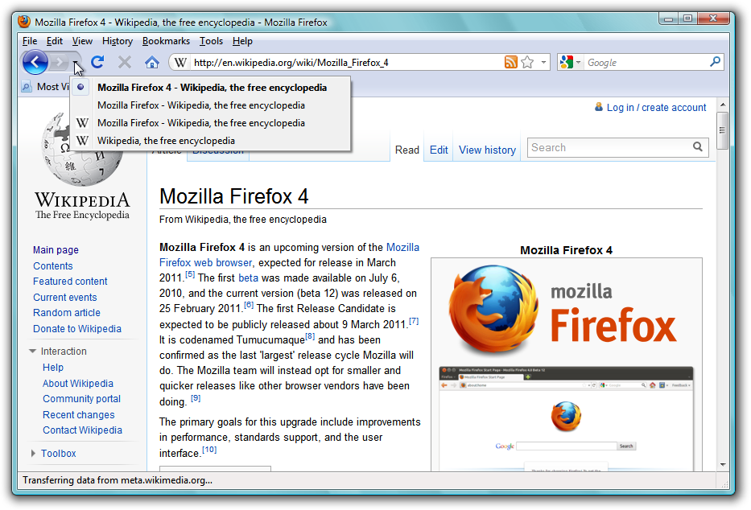Open the View menu
The image size is (751, 510).
click(x=82, y=41)
